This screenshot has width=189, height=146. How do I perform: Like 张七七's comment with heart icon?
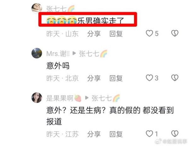pyautogui.click(x=149, y=33)
